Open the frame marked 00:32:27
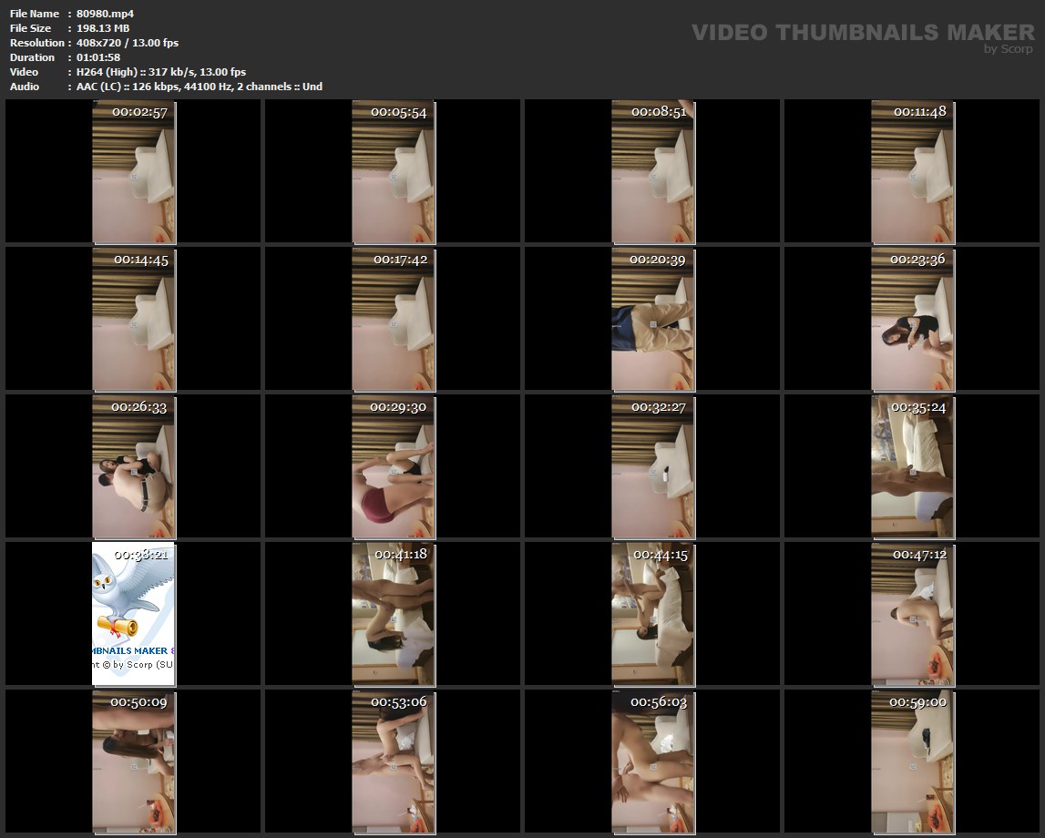 652,466
